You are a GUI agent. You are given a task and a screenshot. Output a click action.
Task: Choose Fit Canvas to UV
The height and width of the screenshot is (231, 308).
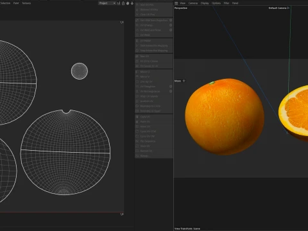153,66
